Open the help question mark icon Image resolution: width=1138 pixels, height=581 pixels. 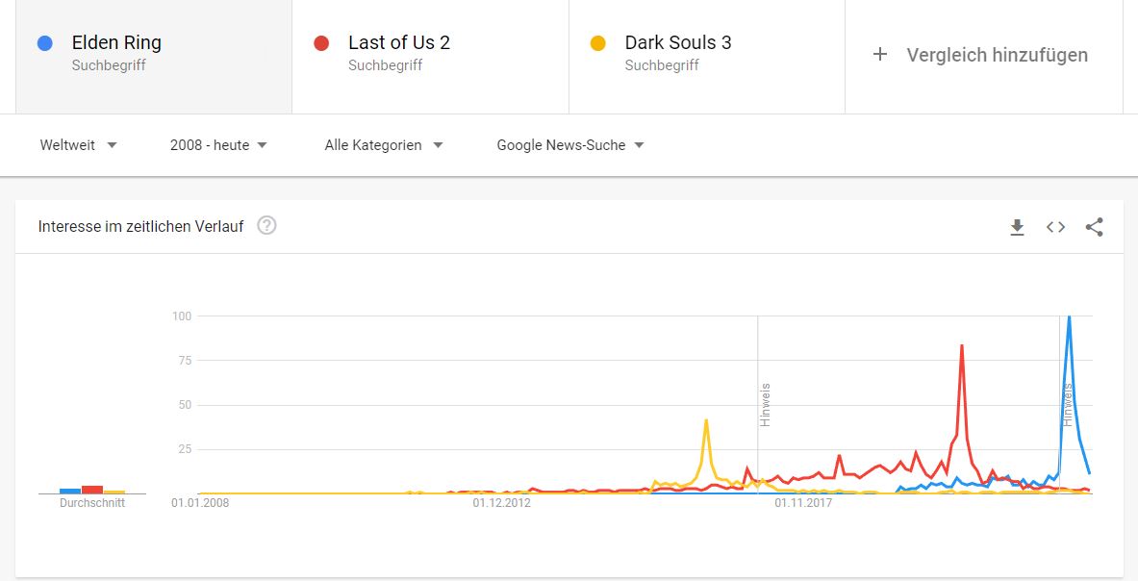[267, 226]
